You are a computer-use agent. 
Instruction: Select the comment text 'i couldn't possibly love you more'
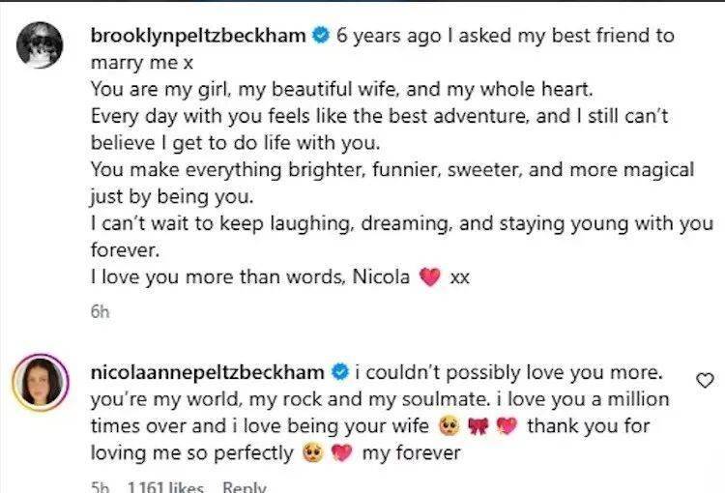pyautogui.click(x=509, y=373)
